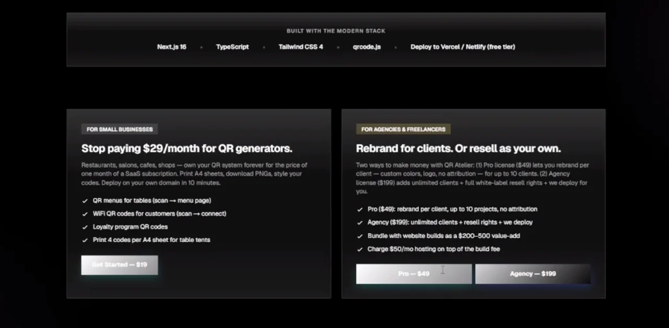This screenshot has height=328, width=669.
Task: Click the WiFi QR codes for customers text
Action: click(x=159, y=214)
